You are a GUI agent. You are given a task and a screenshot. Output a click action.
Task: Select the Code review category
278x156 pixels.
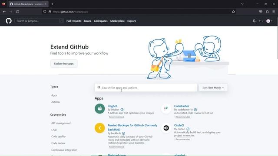(x=58, y=143)
